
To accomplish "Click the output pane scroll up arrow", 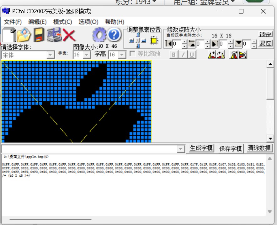I will click(x=270, y=158).
